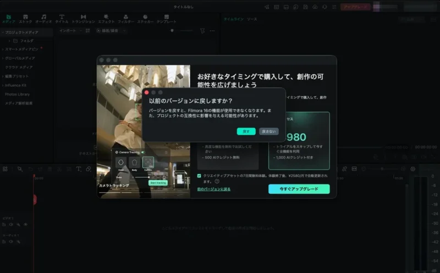Screen dimensions: 440x273
Task: Lock the オーディオ 1 track
Action: [x=4, y=242]
